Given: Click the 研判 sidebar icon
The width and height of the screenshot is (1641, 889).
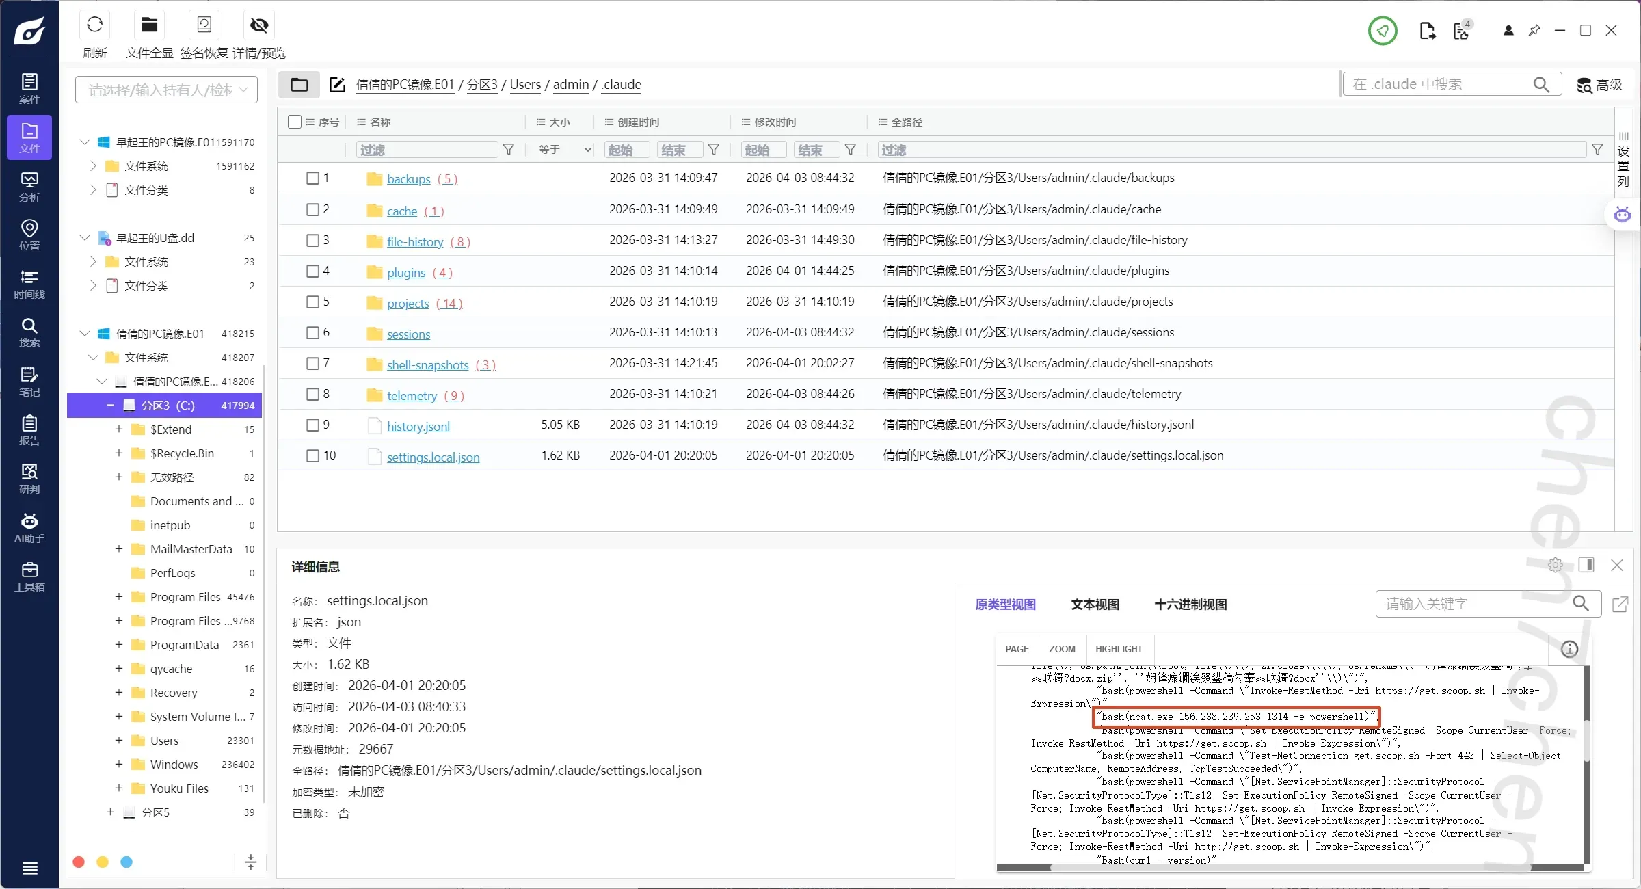Looking at the screenshot, I should [x=29, y=478].
